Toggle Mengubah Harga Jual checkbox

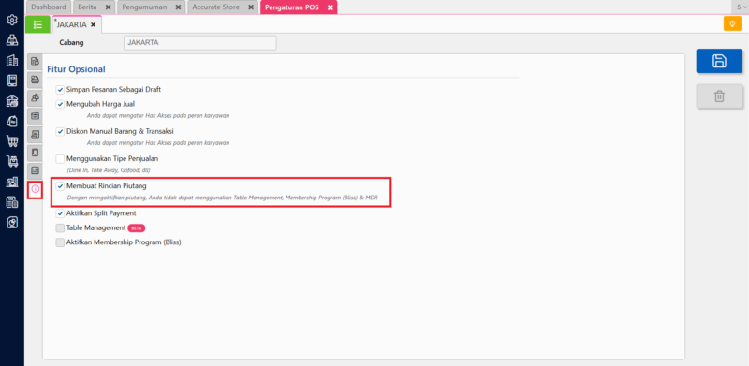click(60, 104)
